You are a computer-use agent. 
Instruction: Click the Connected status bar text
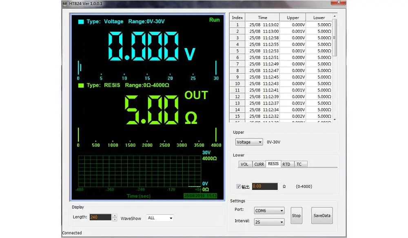(x=72, y=233)
